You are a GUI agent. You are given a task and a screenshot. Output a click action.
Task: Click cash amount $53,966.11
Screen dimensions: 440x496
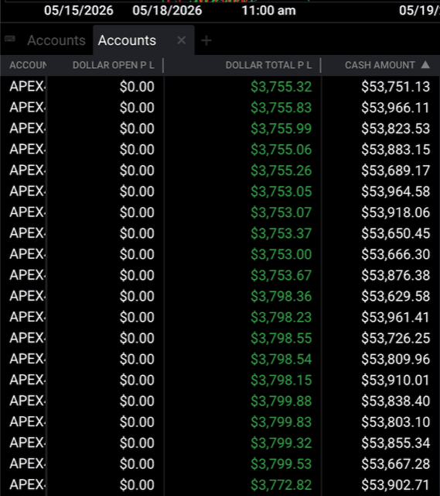395,108
